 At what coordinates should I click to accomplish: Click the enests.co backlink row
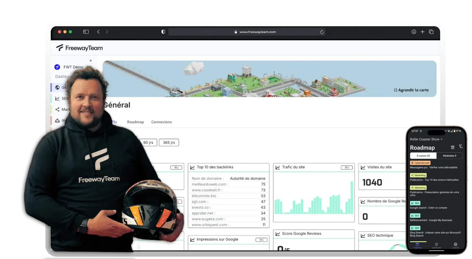point(229,207)
